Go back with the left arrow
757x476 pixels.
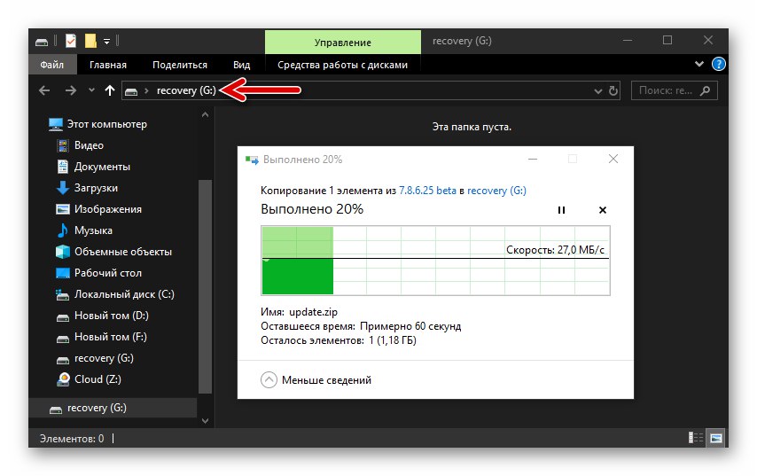(44, 90)
